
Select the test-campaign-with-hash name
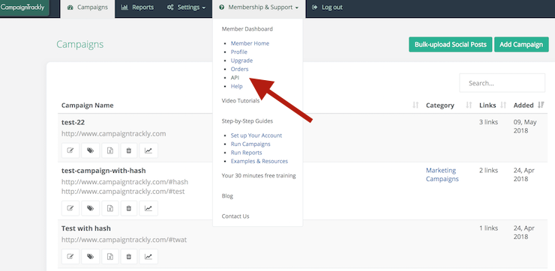coord(103,171)
